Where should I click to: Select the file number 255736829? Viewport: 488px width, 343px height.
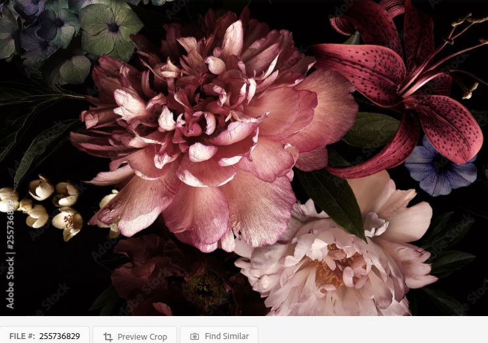(60, 336)
